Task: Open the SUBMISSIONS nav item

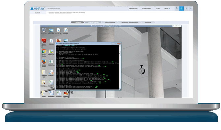Action: [x=146, y=9]
